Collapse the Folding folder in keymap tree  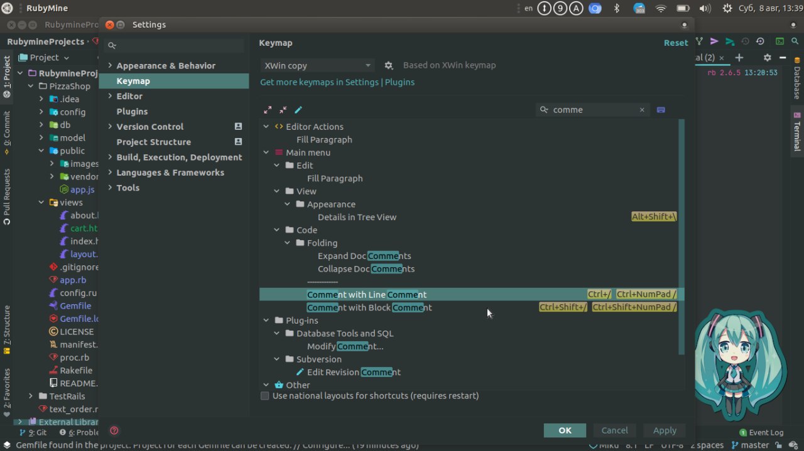[288, 243]
